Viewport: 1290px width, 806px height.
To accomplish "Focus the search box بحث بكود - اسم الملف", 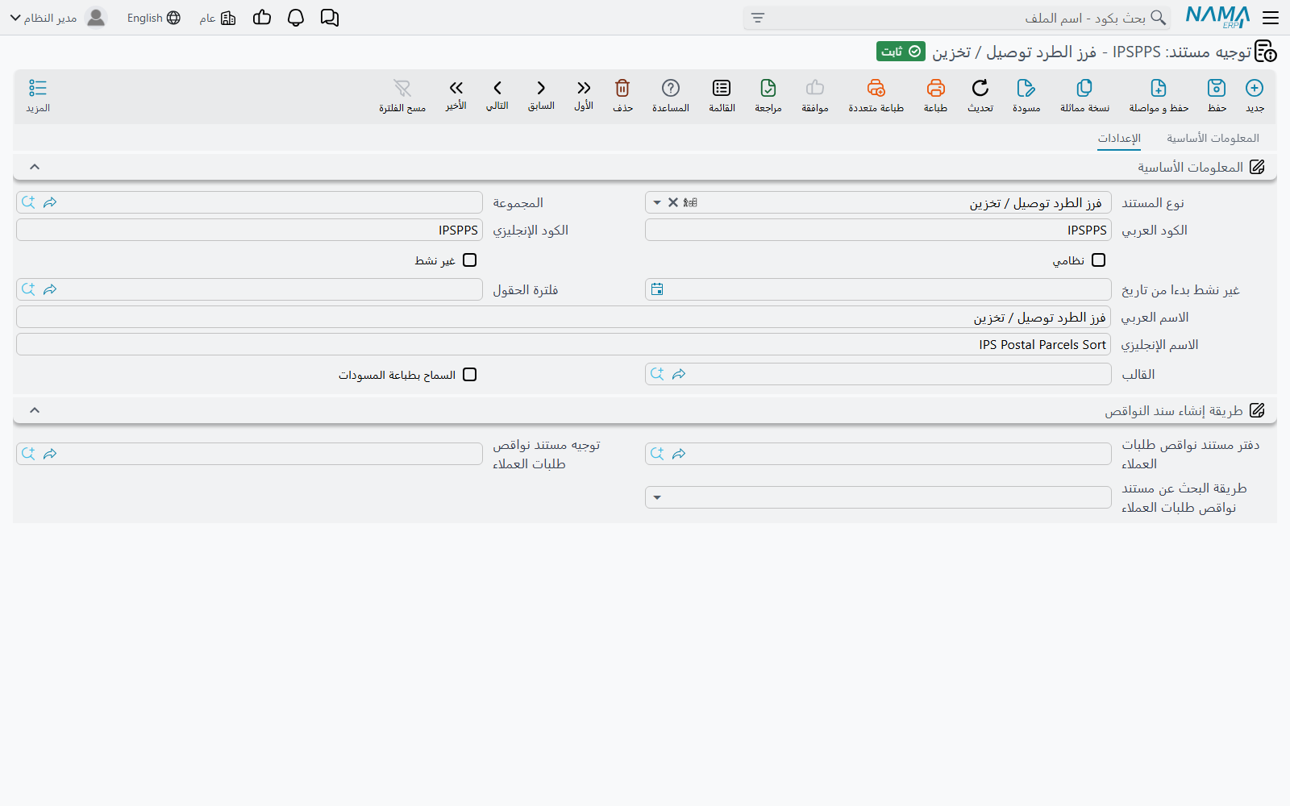I will click(957, 18).
